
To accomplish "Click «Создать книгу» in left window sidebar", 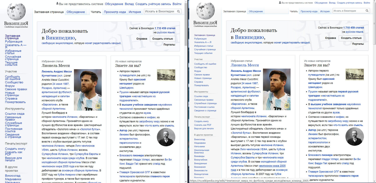I will [15, 149].
